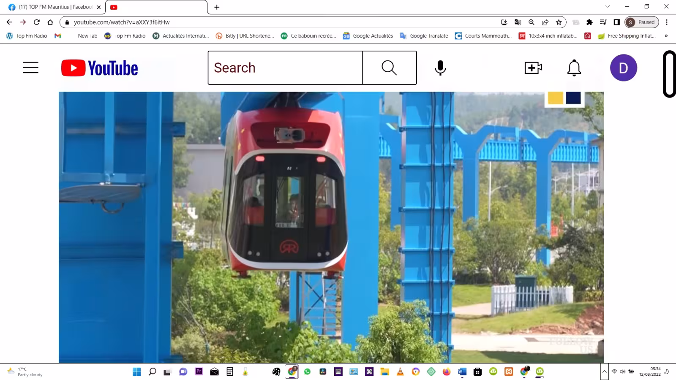Launch VLC cone icon on the taskbar
Image resolution: width=676 pixels, height=380 pixels.
pos(400,372)
